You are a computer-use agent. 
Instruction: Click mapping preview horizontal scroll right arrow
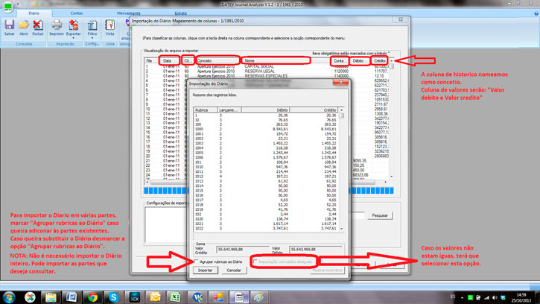(x=385, y=182)
